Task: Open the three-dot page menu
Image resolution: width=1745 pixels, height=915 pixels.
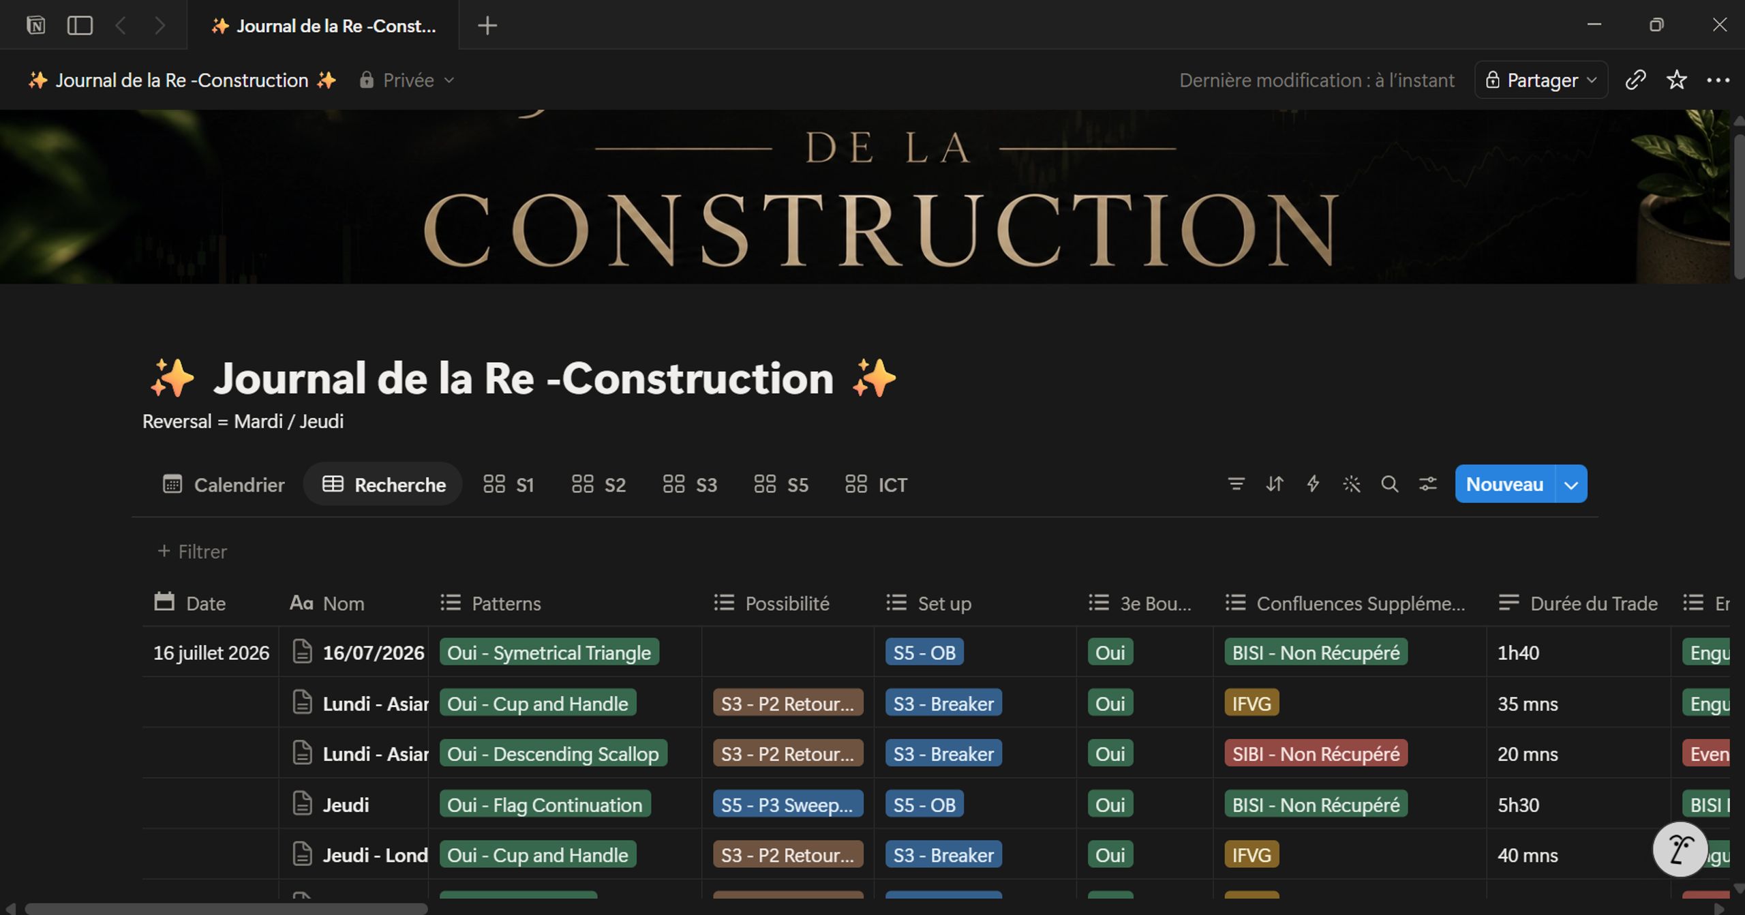Action: (x=1718, y=80)
